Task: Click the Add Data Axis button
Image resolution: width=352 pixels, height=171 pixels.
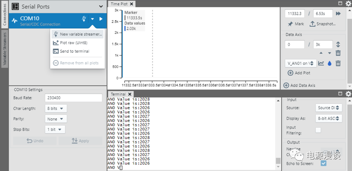Action: click(x=299, y=85)
